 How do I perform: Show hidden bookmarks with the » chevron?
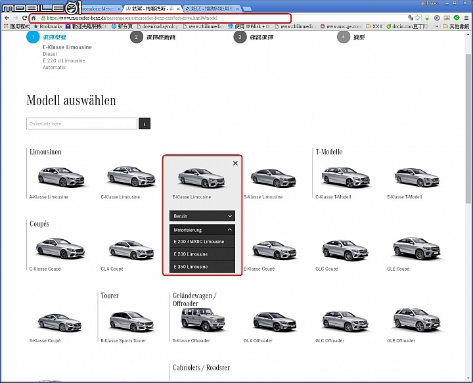point(436,26)
